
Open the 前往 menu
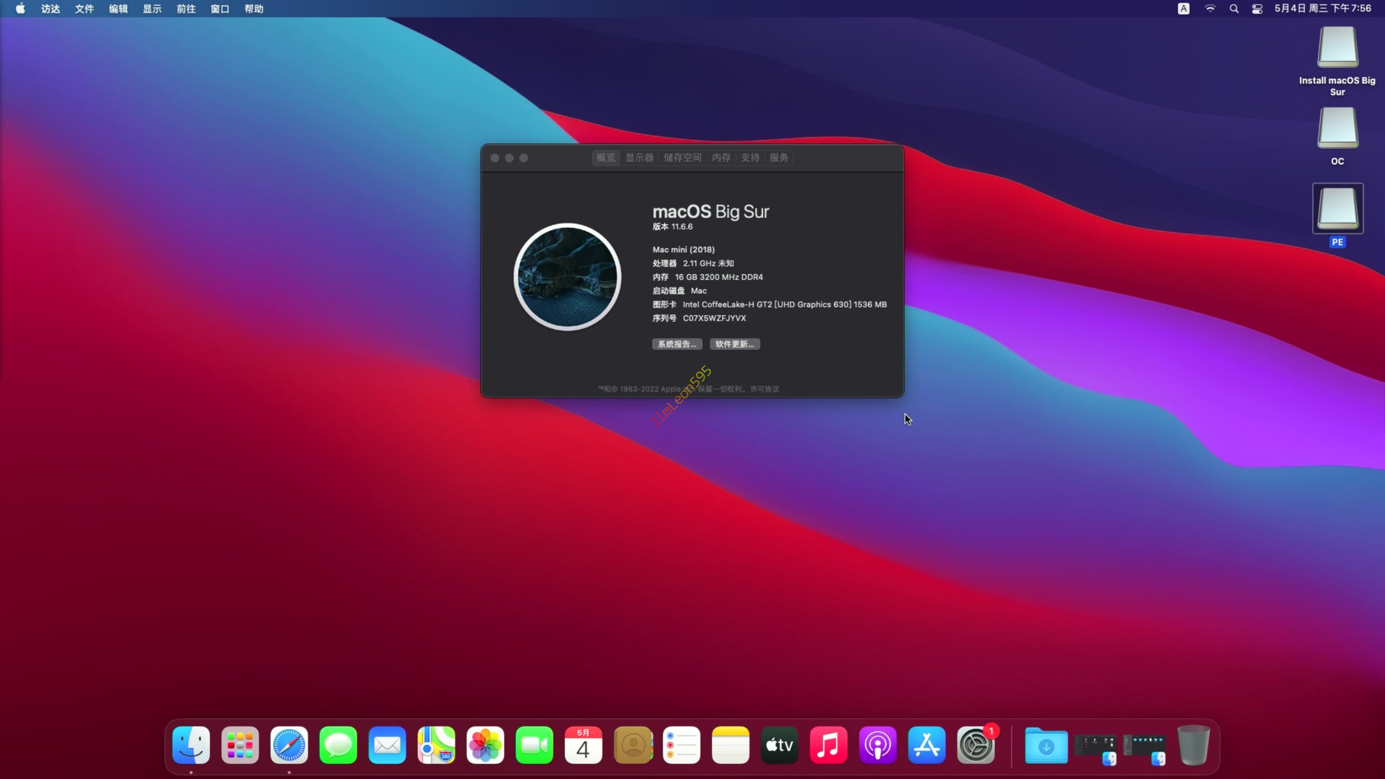point(186,9)
